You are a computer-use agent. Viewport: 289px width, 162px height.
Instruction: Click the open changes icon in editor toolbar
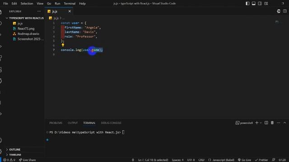click(x=279, y=11)
